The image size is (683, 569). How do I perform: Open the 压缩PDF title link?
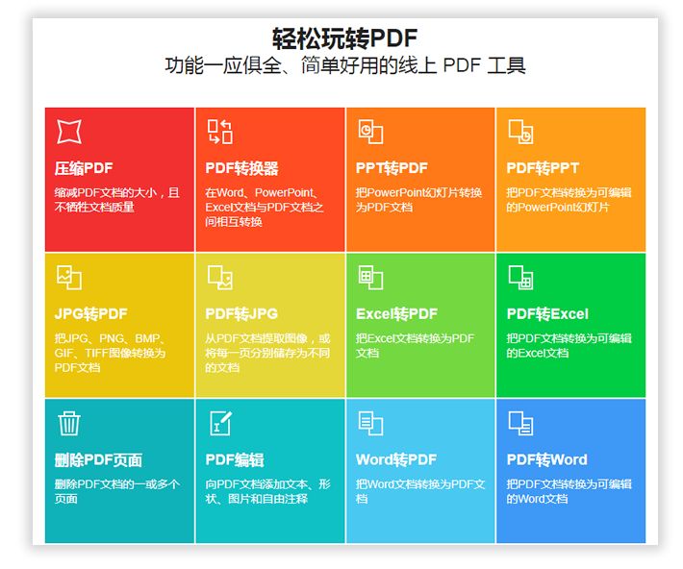84,168
